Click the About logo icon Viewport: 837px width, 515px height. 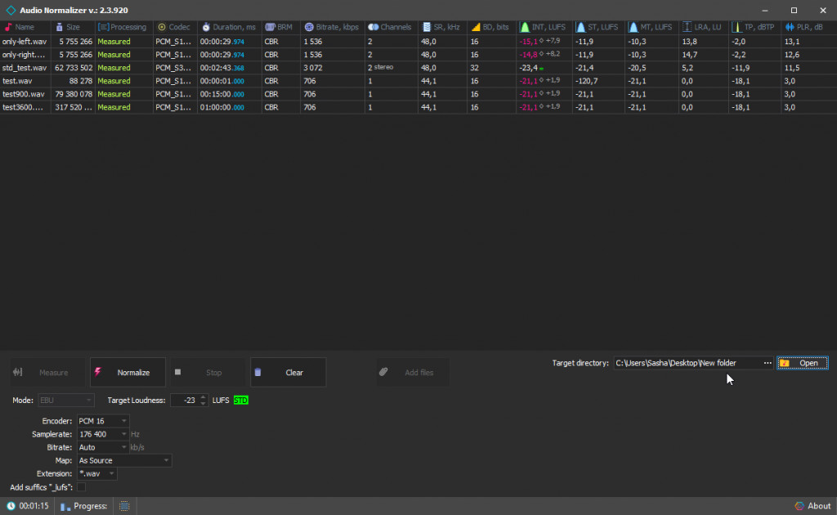click(799, 506)
